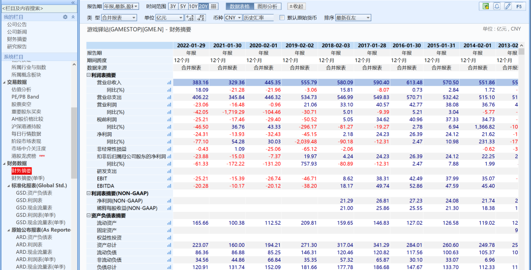Open the chart icon for 税前利润
Viewport: 531px width, 270px height.
pyautogui.click(x=169, y=120)
